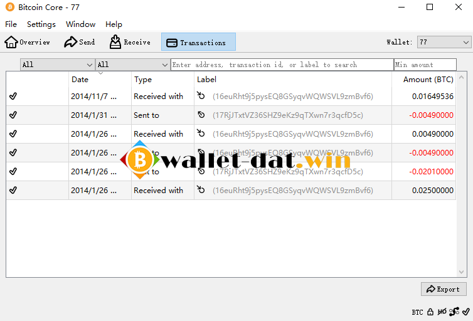Open the Overview tab
This screenshot has width=473, height=321.
coord(27,42)
